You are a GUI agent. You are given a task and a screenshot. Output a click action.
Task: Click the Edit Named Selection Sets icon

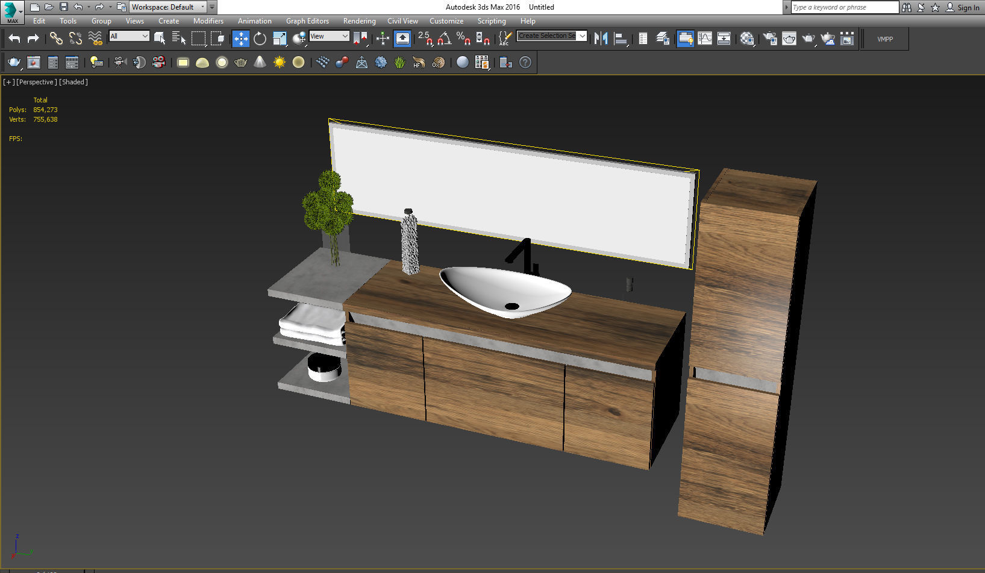tap(505, 39)
